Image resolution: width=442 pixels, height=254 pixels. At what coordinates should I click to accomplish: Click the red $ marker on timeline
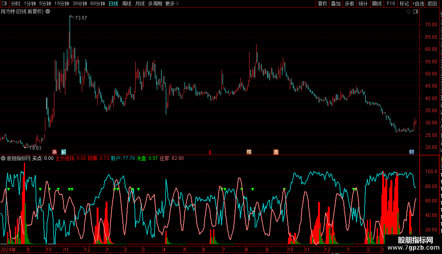[x=210, y=152]
